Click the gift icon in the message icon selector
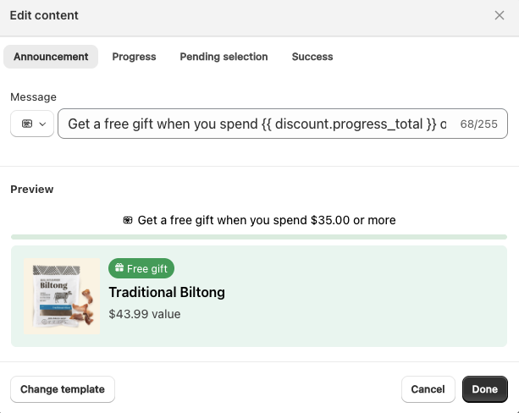 click(27, 124)
